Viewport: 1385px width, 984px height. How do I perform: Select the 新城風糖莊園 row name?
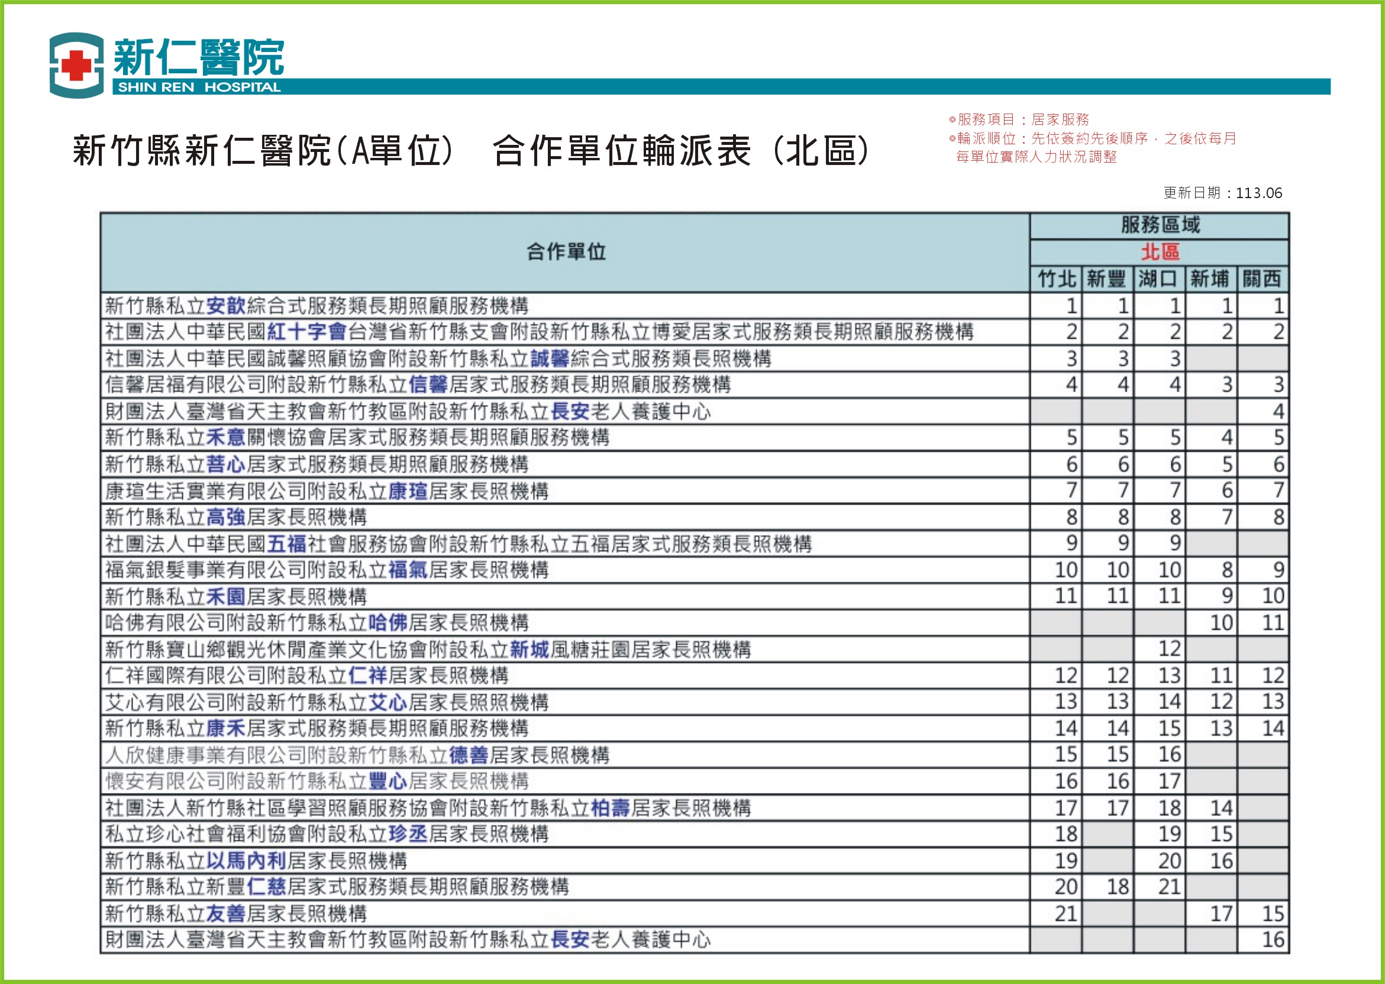[428, 649]
